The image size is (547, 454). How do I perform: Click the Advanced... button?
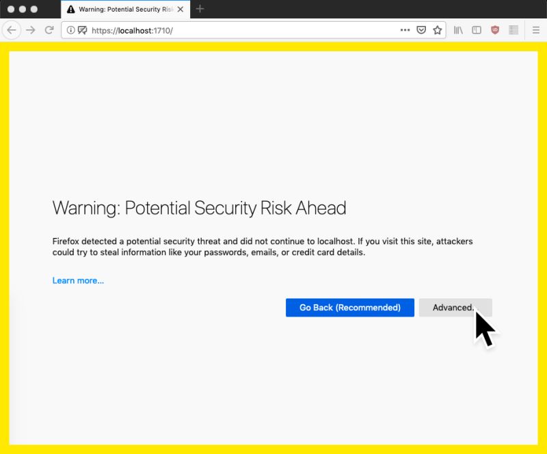point(455,308)
